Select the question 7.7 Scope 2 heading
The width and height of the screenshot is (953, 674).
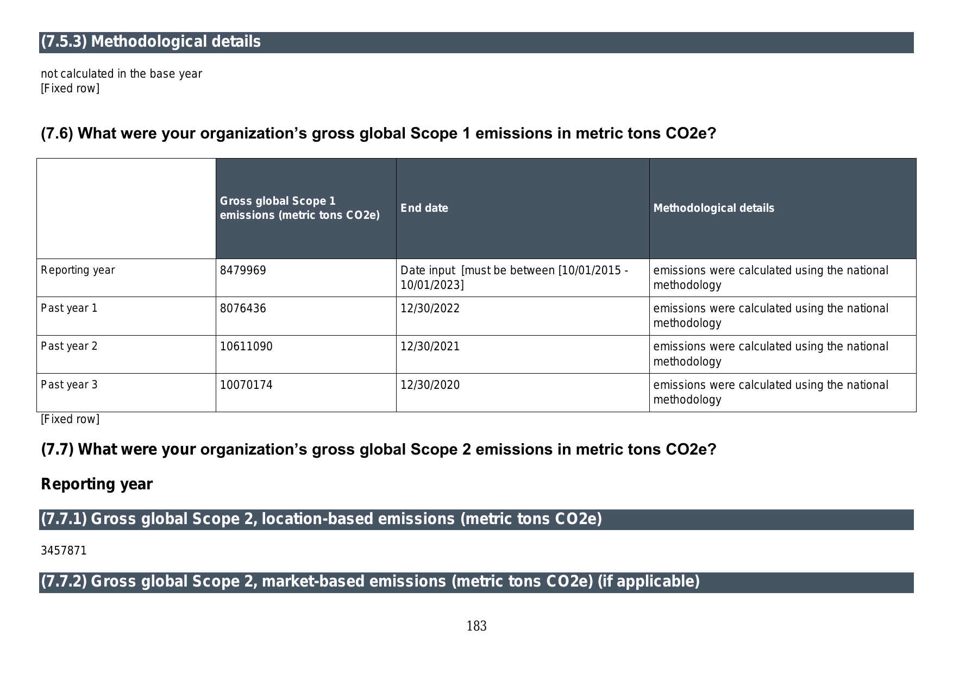tap(379, 450)
